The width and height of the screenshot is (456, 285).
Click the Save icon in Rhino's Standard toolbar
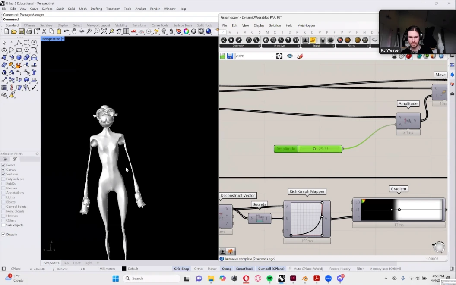tap(22, 31)
